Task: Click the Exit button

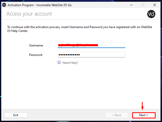Action: [16, 115]
